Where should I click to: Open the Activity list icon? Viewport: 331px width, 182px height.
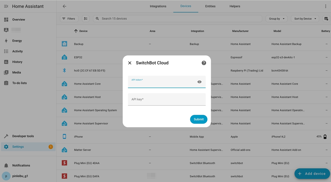(6, 51)
